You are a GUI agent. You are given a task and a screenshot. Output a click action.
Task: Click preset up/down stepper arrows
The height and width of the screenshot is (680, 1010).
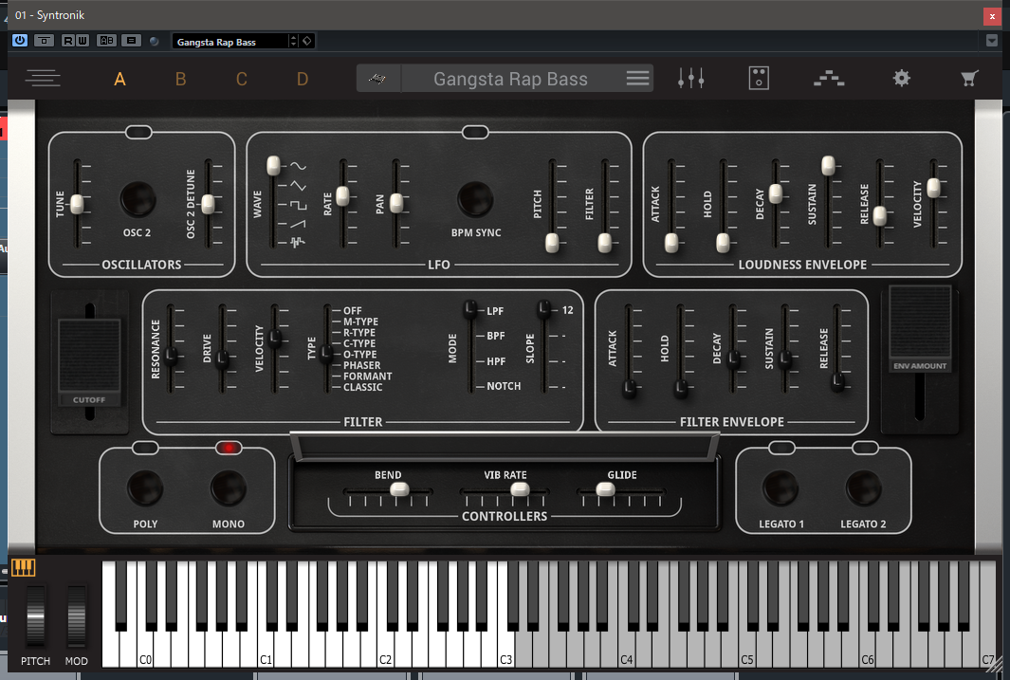pos(293,41)
